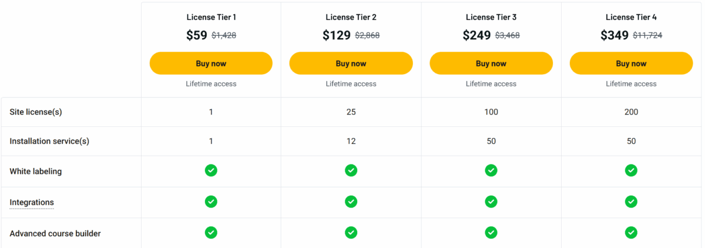Screen dimensions: 705x248
Task: Click Advanced course builder checkmark for Tier 4
Action: click(631, 233)
